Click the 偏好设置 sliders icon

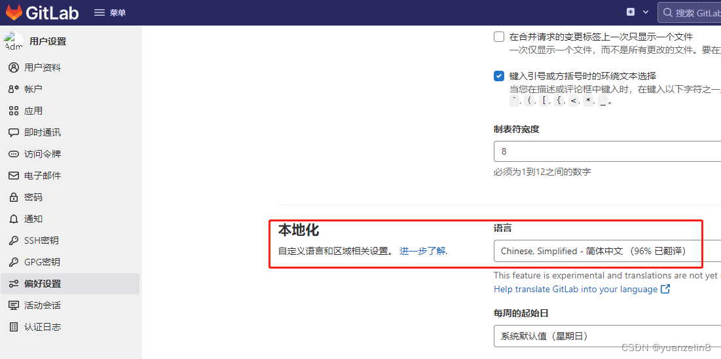(14, 284)
